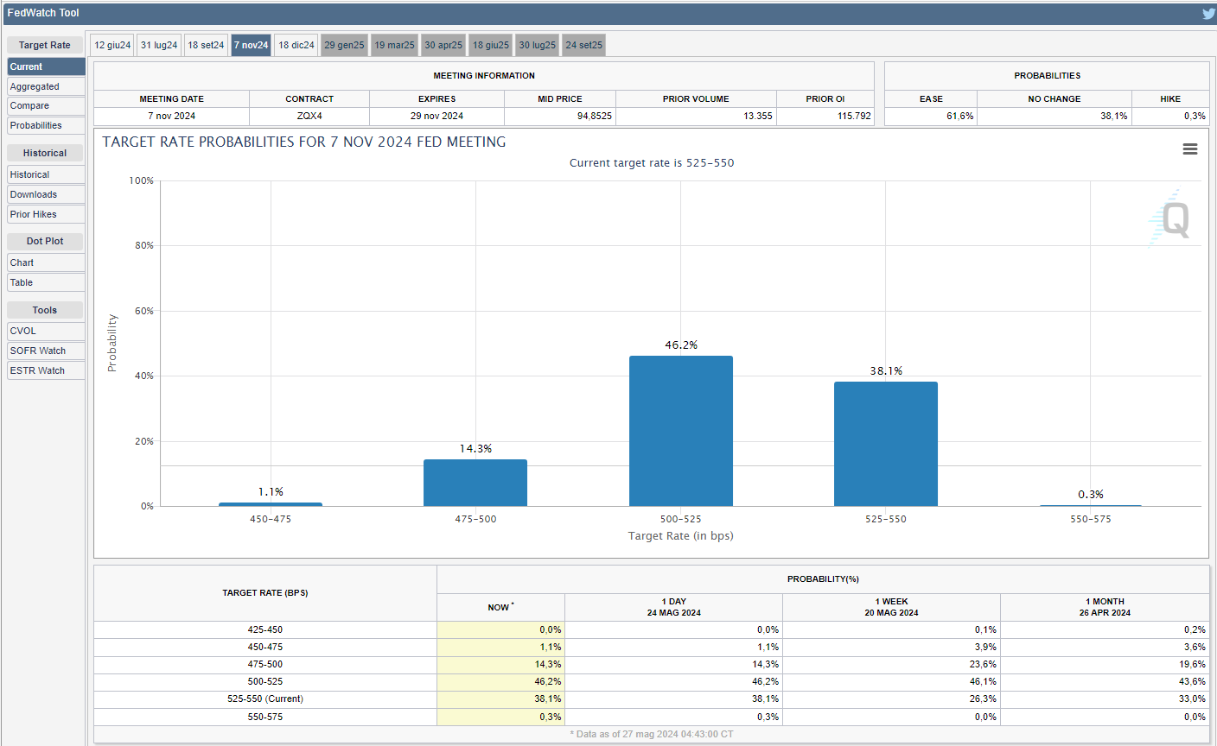1217x746 pixels.
Task: Open the Prior Hikes sidebar item
Action: coord(46,214)
